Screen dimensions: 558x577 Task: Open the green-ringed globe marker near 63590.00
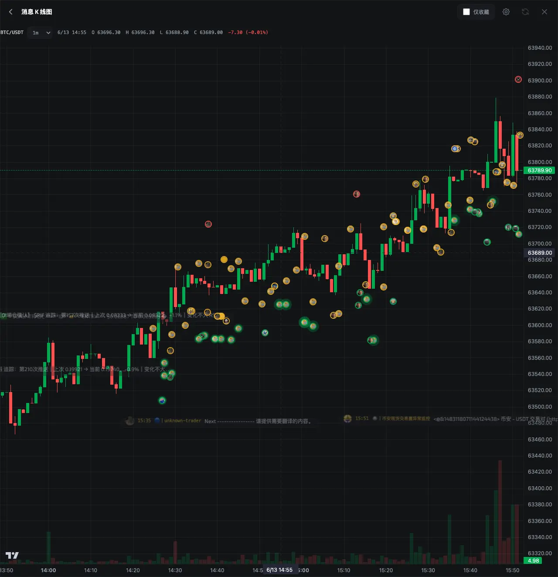[x=265, y=333]
